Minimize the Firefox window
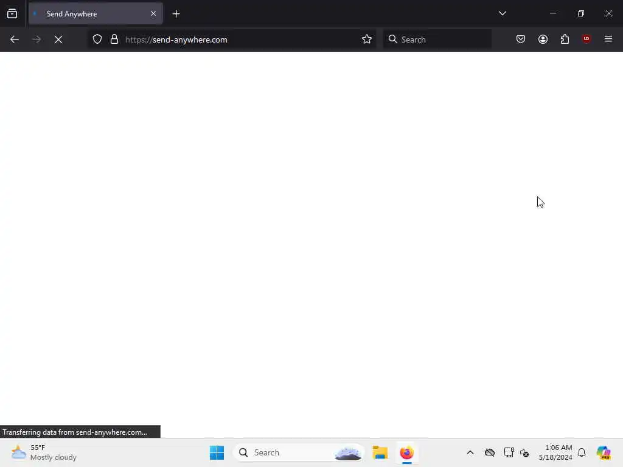The image size is (623, 467). [x=552, y=13]
